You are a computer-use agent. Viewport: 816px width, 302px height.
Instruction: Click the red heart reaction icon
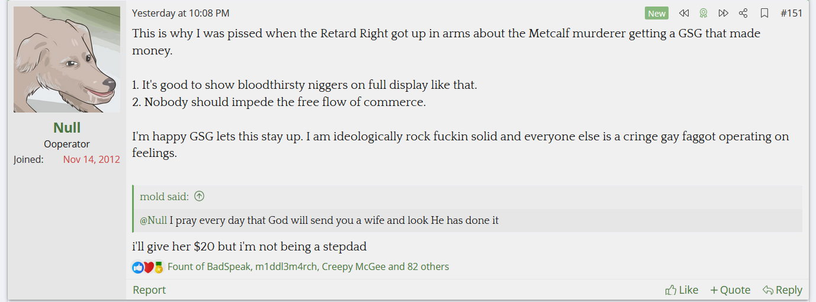[148, 267]
